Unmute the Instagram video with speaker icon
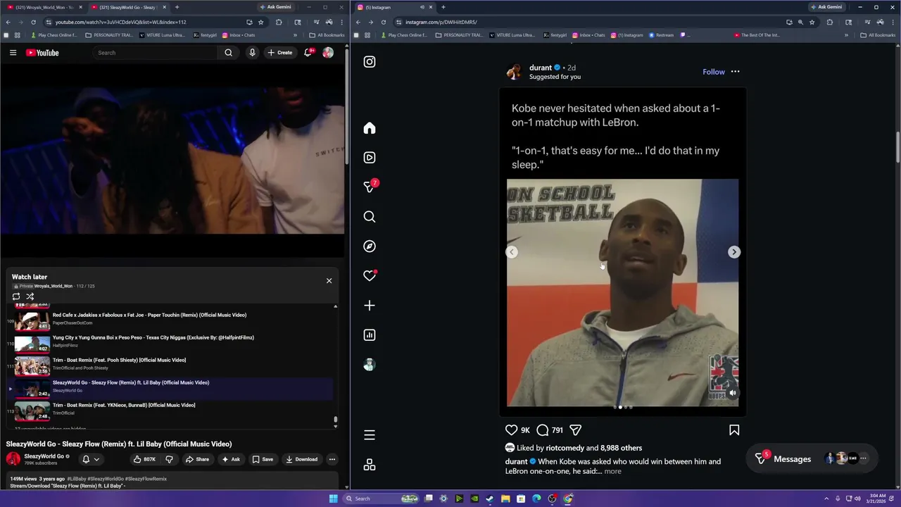The height and width of the screenshot is (507, 901). (x=733, y=393)
